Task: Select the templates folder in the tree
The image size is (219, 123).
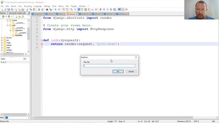Action: [18, 35]
